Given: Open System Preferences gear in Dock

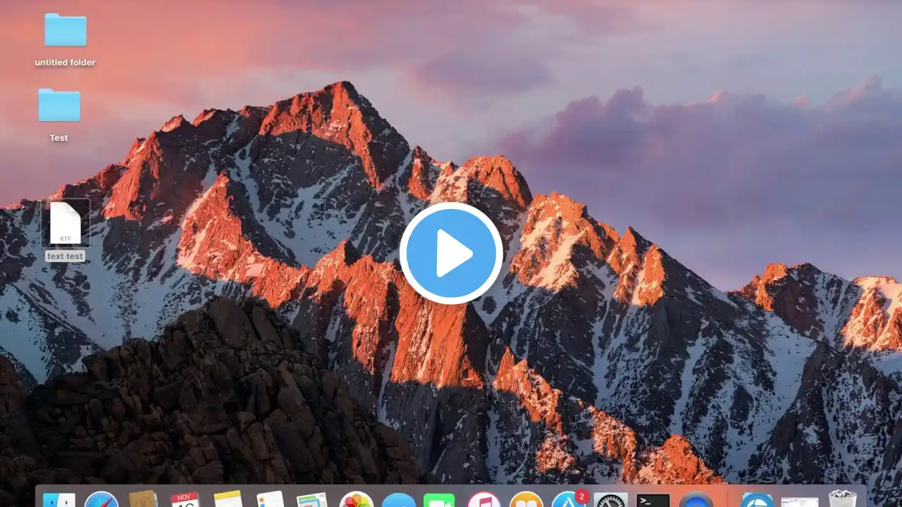Looking at the screenshot, I should (x=611, y=500).
